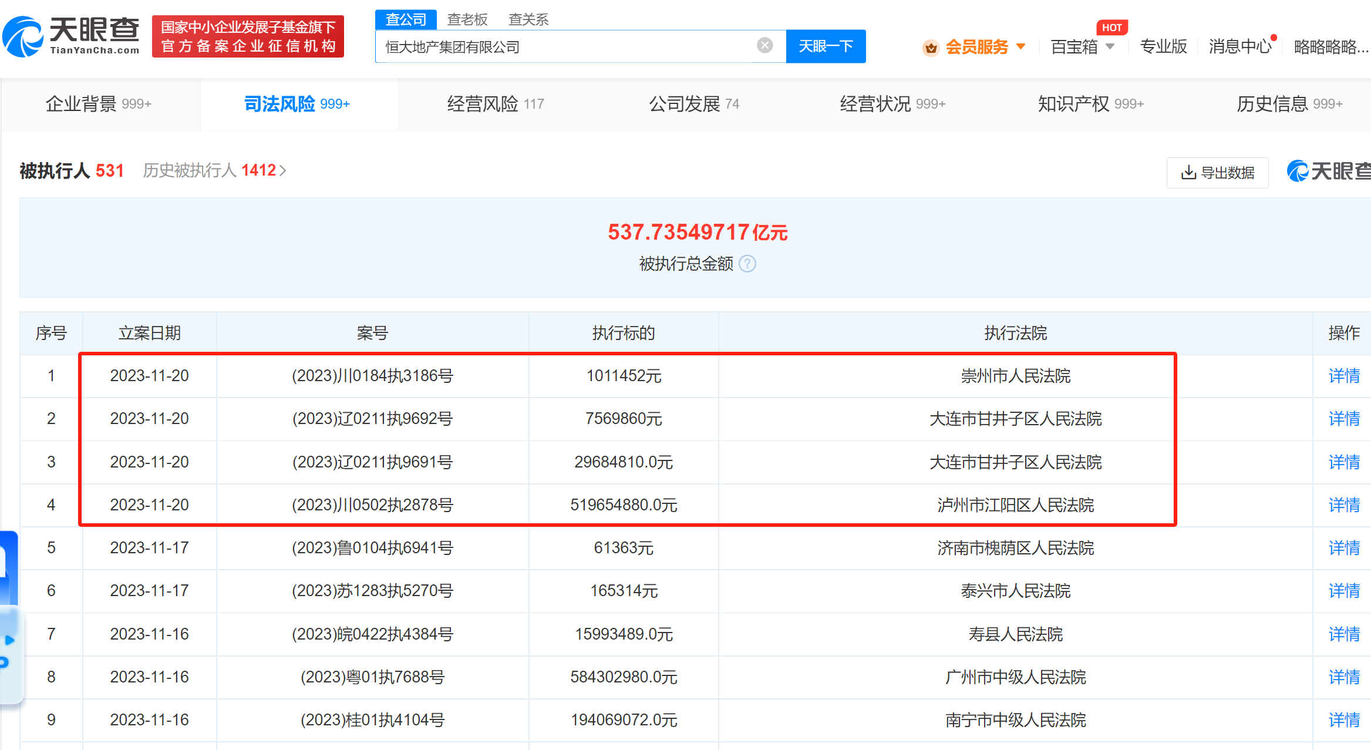The image size is (1371, 750).
Task: Click the TianYanCha logo
Action: [x=71, y=36]
